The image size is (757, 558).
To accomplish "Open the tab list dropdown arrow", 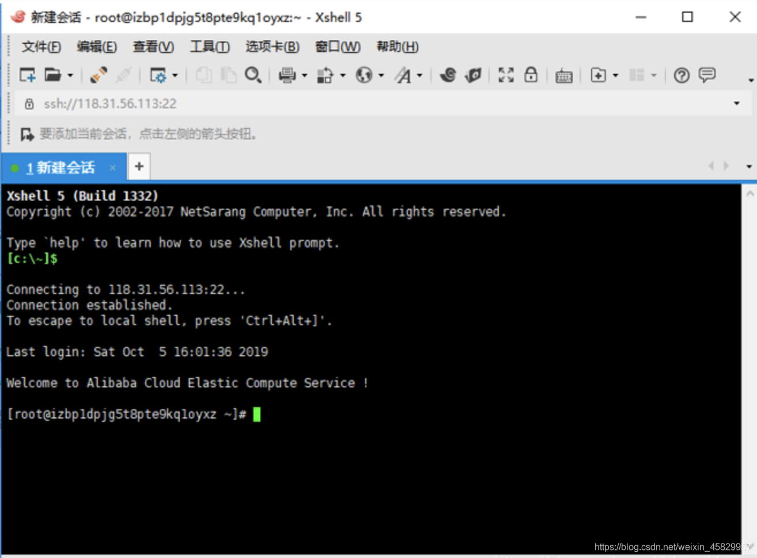I will pos(749,167).
